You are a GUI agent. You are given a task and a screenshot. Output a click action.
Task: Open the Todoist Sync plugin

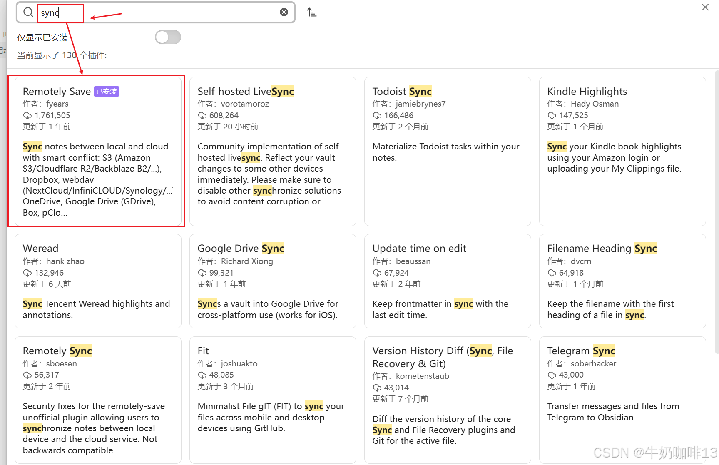coord(448,151)
